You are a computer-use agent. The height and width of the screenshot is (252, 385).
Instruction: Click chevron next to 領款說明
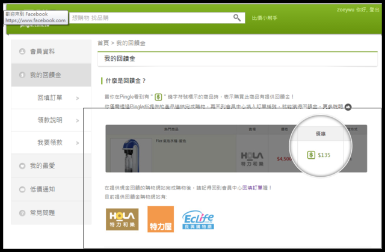coord(78,120)
